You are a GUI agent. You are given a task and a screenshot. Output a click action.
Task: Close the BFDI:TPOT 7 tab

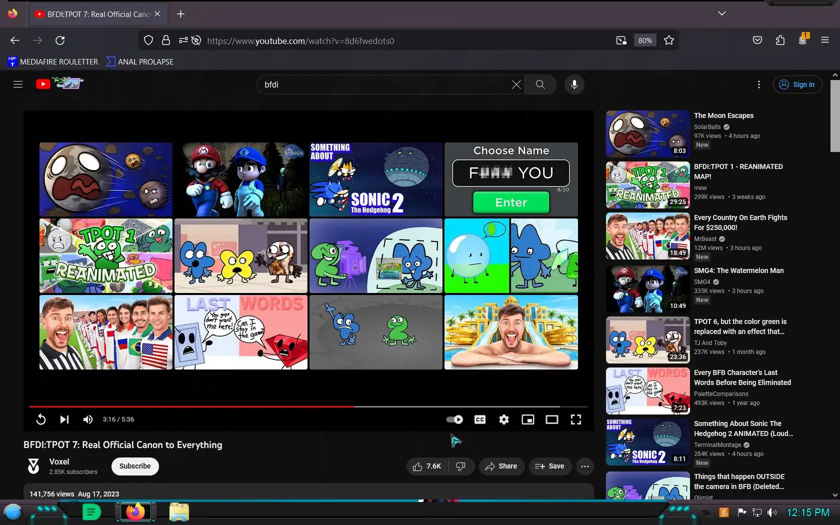coord(157,14)
